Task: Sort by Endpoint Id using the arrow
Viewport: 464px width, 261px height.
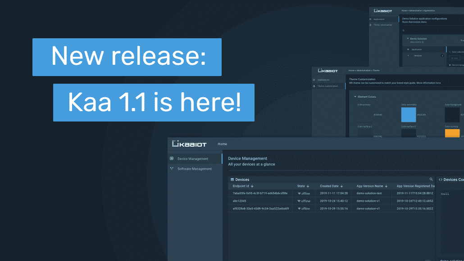Action: pos(252,186)
